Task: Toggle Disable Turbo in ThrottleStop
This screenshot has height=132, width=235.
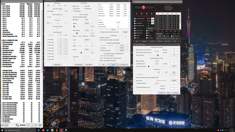Action: pos(135,31)
